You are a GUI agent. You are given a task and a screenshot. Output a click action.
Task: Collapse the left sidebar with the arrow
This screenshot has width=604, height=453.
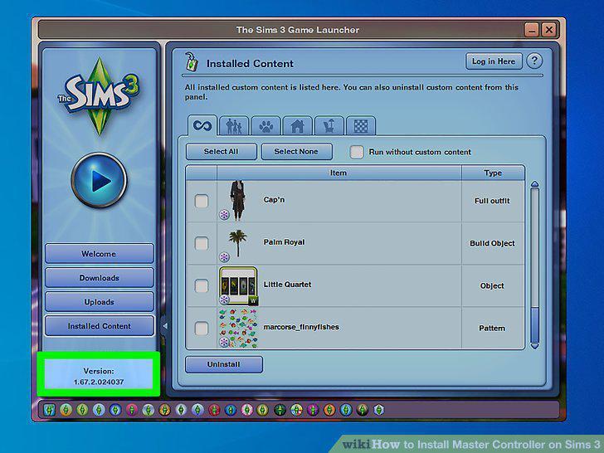pyautogui.click(x=165, y=326)
